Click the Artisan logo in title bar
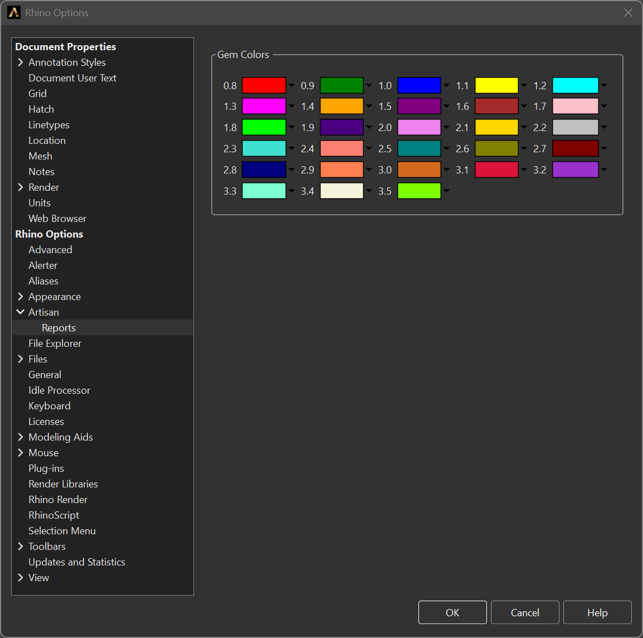Image resolution: width=643 pixels, height=638 pixels. (13, 13)
